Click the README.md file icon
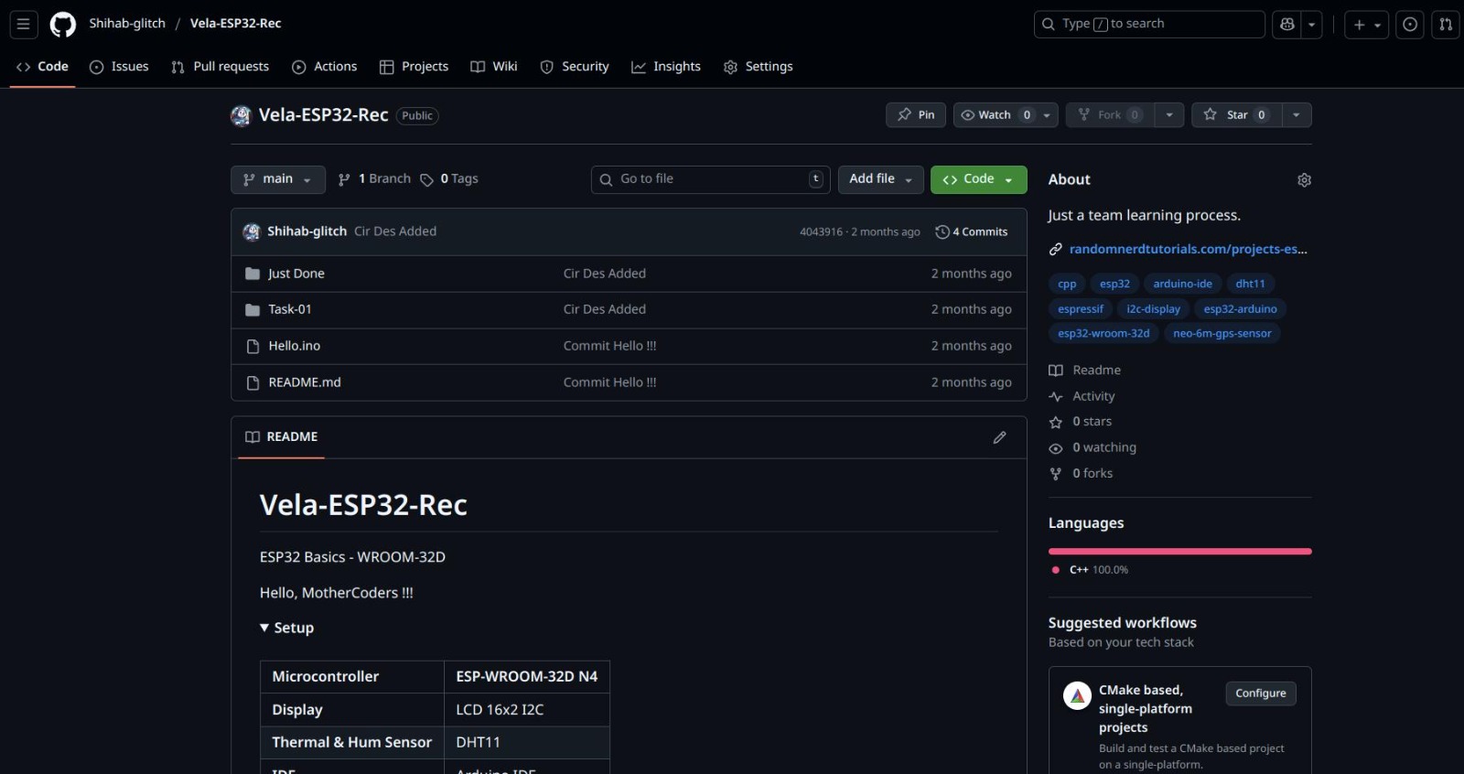The width and height of the screenshot is (1464, 774). pyautogui.click(x=253, y=382)
